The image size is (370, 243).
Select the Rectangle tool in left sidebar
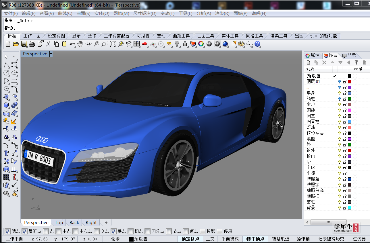[14, 81]
